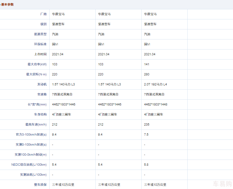233x189 pixels.
Task: Click first column 1.5T 140马力 L3 cell
Action: (64, 84)
